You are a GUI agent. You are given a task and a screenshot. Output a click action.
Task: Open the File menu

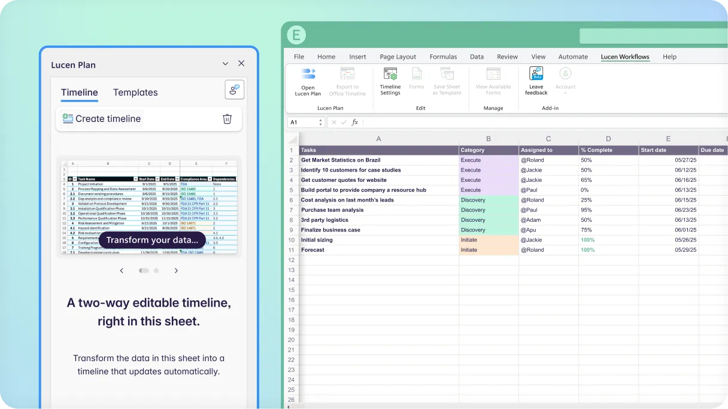pyautogui.click(x=299, y=57)
